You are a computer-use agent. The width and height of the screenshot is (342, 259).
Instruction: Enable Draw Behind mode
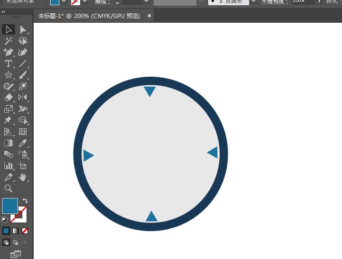(16, 242)
